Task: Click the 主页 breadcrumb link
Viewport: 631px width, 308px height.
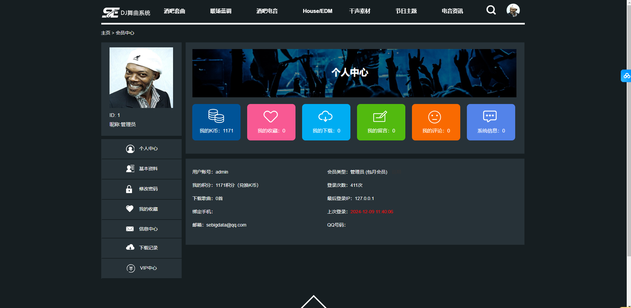Action: pyautogui.click(x=105, y=33)
